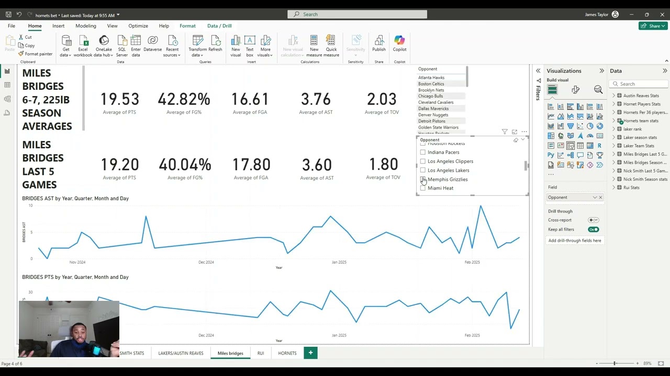Launch Transform data queries editor
The height and width of the screenshot is (376, 670).
click(197, 46)
